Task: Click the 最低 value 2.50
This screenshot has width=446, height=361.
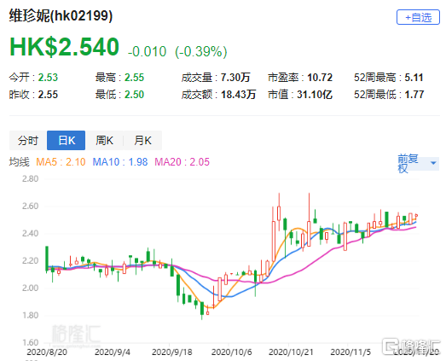Action: click(x=134, y=95)
